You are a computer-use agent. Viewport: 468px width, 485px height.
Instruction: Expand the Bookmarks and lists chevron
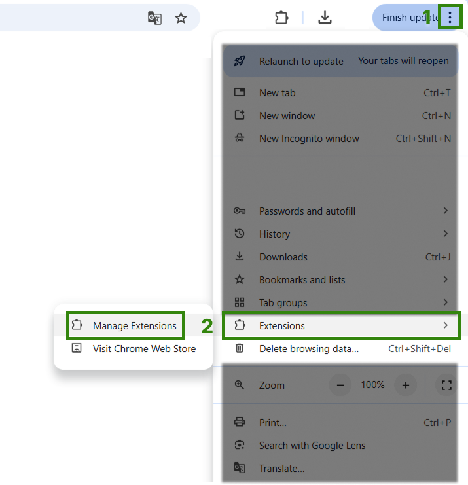pyautogui.click(x=446, y=279)
